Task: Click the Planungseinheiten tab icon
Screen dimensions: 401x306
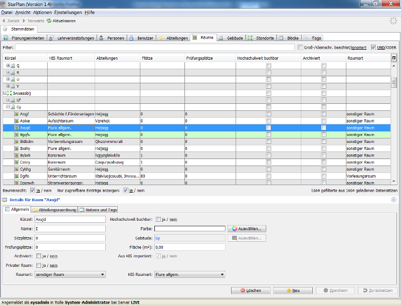Action: (6, 38)
